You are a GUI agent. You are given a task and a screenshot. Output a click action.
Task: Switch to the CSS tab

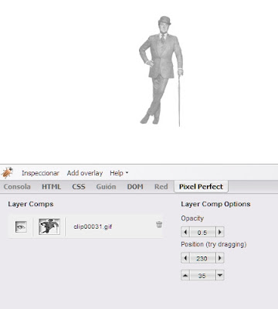click(79, 187)
